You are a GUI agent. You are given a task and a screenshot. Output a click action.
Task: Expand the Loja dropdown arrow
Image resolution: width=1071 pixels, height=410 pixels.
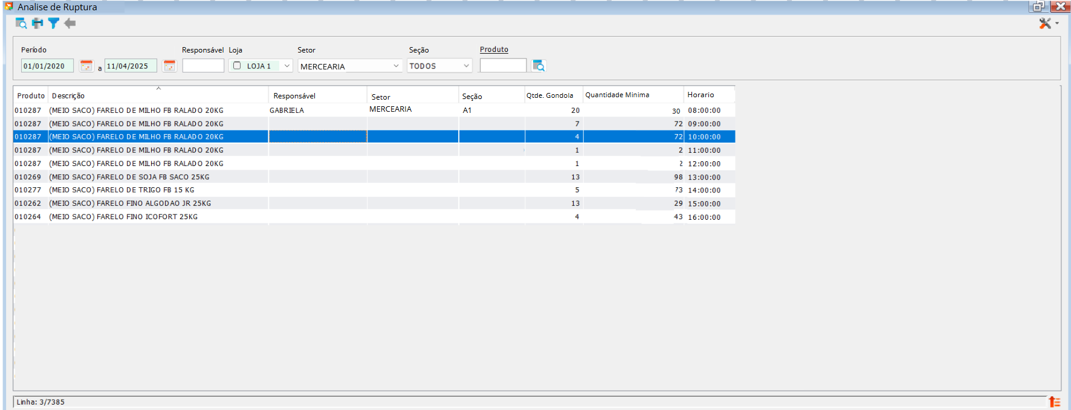tap(287, 66)
